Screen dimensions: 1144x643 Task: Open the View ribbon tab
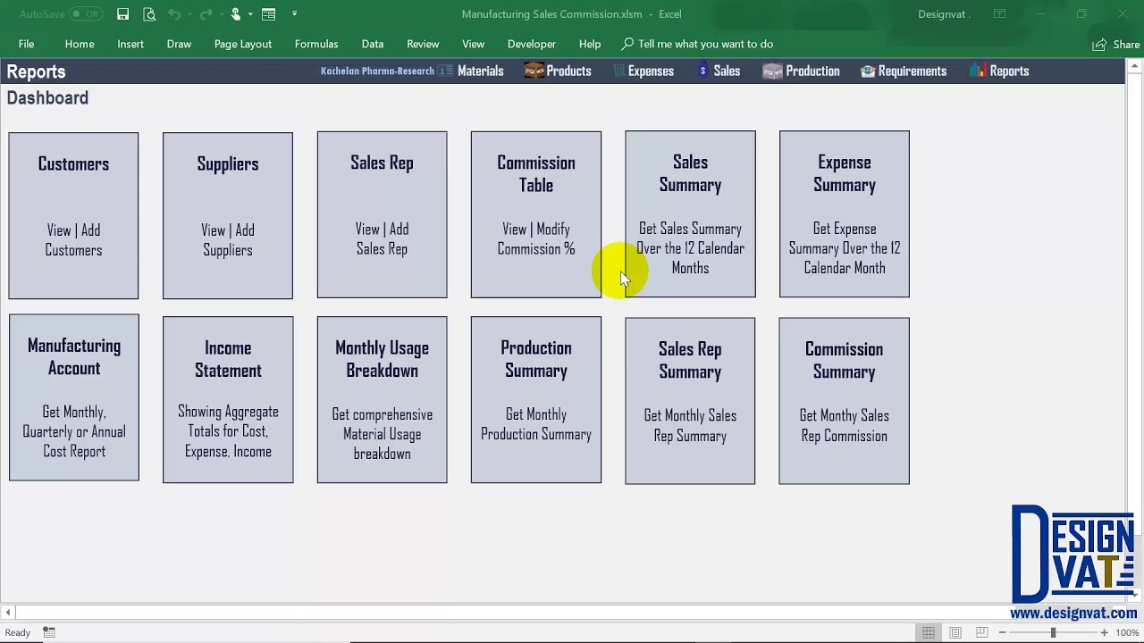(x=474, y=44)
